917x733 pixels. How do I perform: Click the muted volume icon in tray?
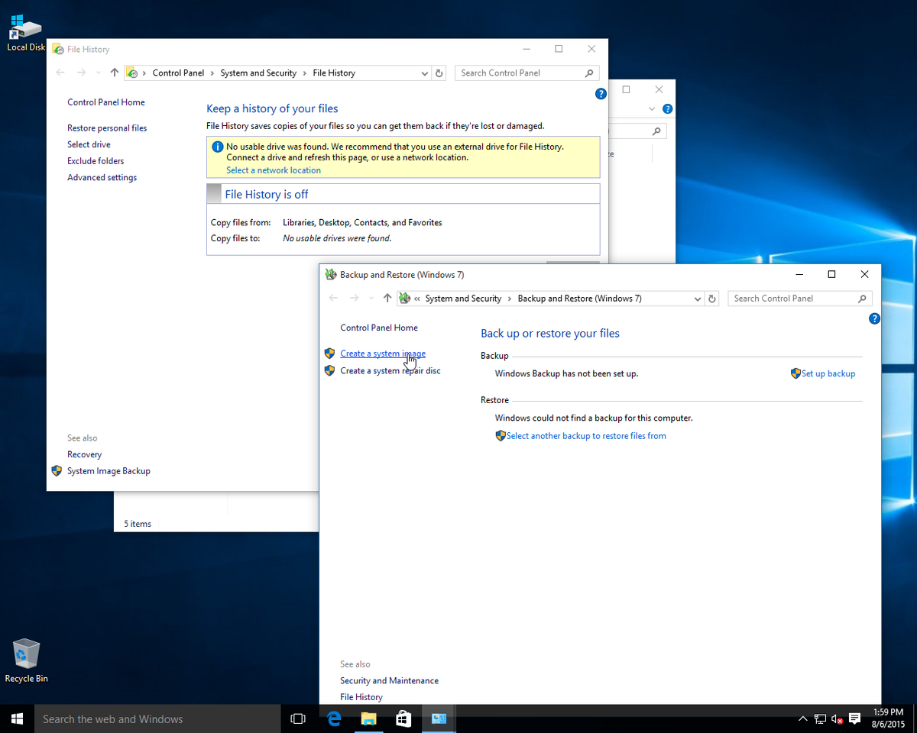[838, 718]
